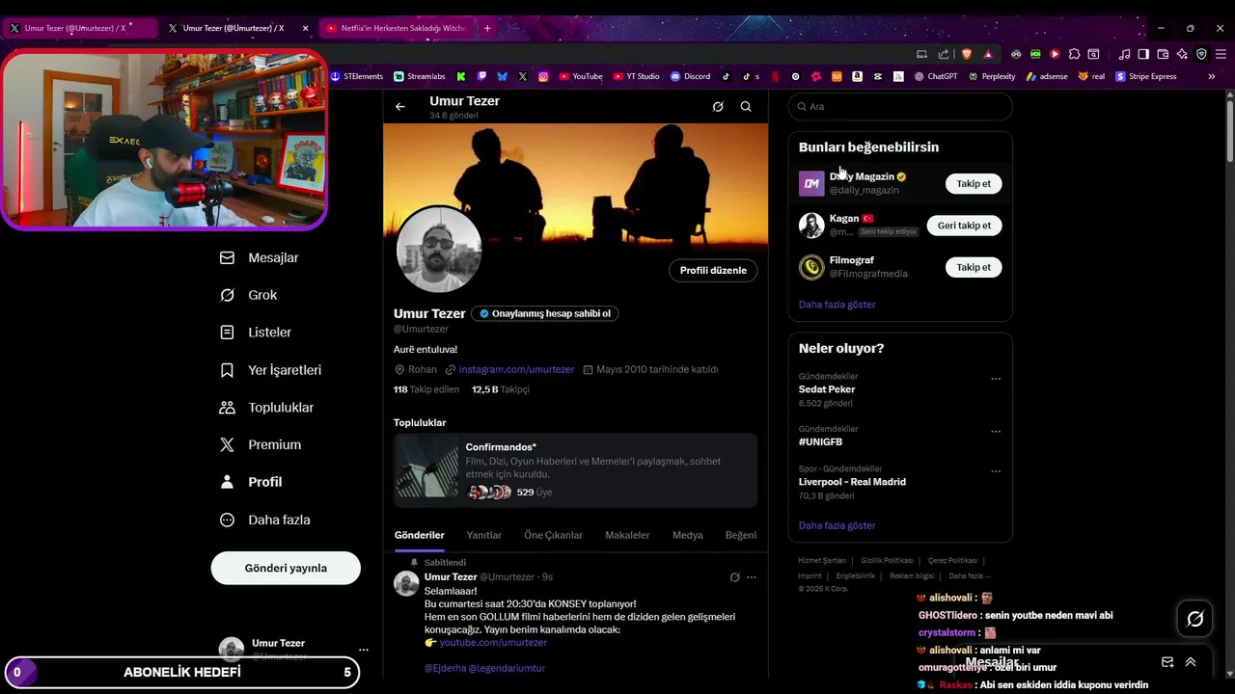Open the Daha fazla sidebar menu
The image size is (1235, 694).
[264, 520]
